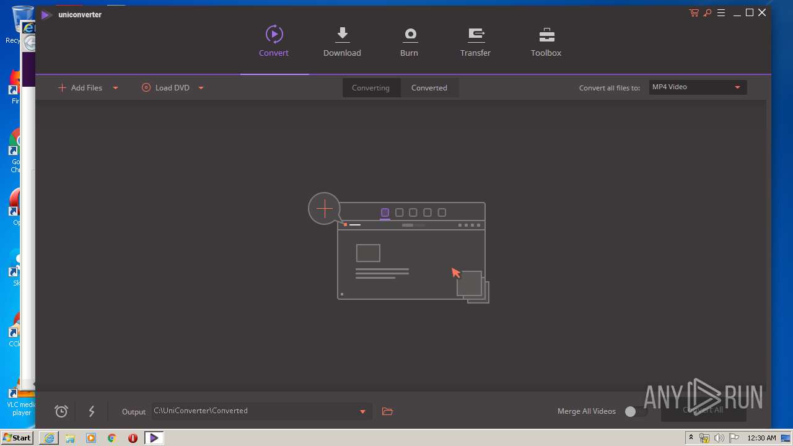Screen dimensions: 793x446
Task: Open the shopping cart purchase icon
Action: pyautogui.click(x=694, y=13)
